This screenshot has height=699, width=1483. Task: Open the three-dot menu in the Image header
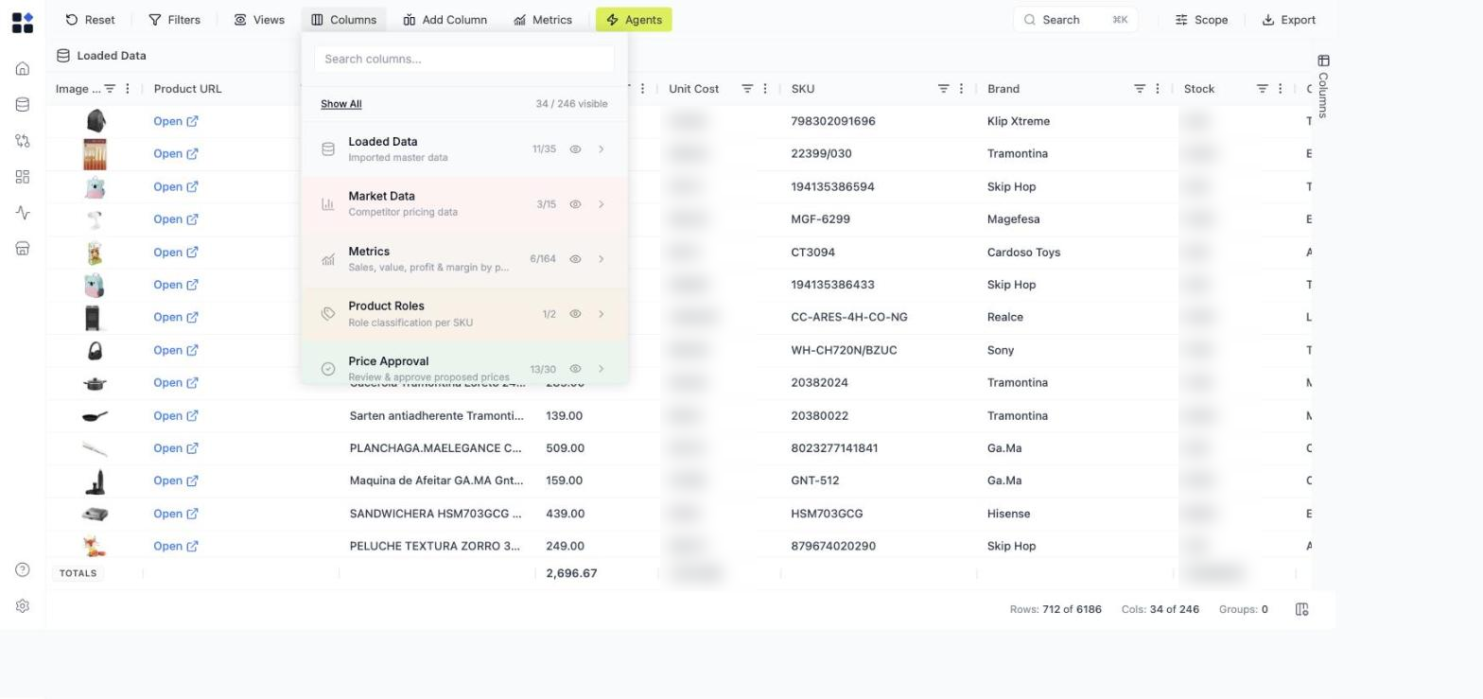tap(128, 89)
